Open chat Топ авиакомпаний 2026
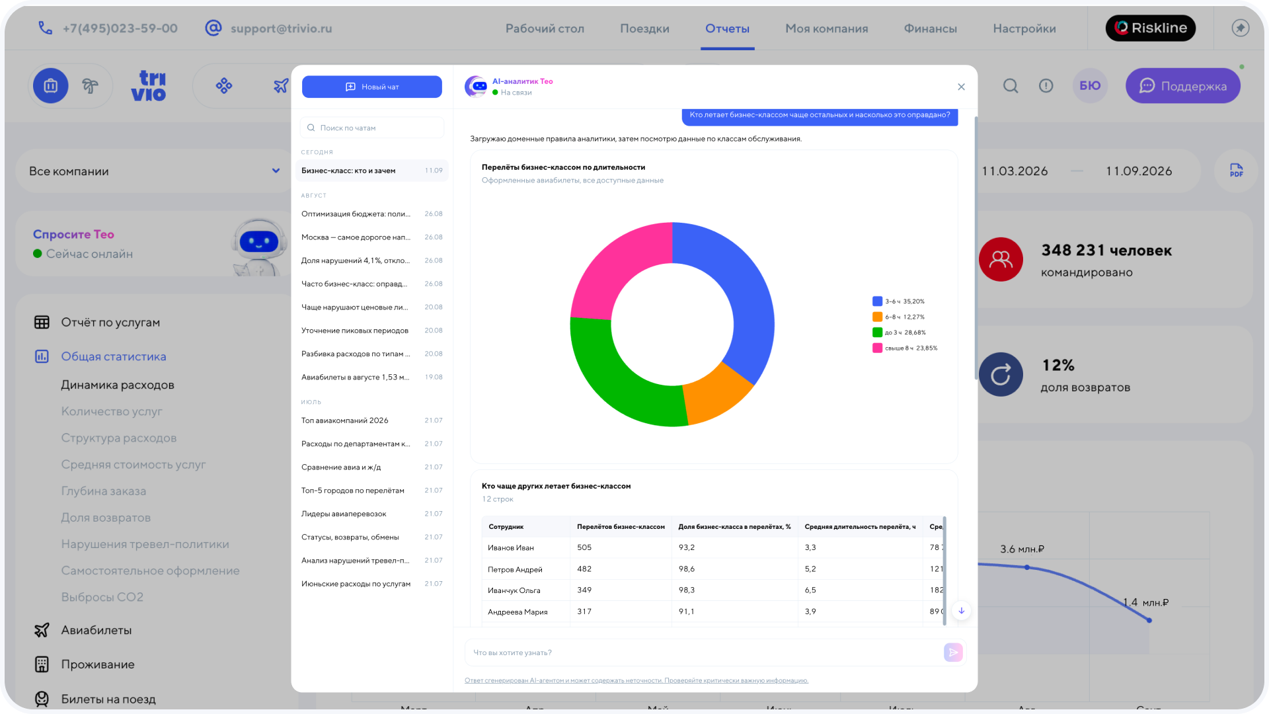The image size is (1269, 714). pyautogui.click(x=372, y=420)
